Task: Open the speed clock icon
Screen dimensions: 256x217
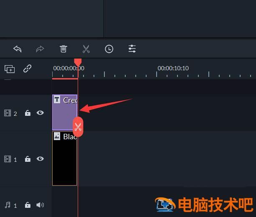Action: click(109, 49)
